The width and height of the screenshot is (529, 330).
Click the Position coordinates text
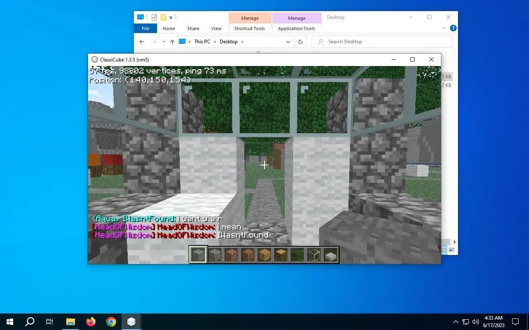pos(140,80)
